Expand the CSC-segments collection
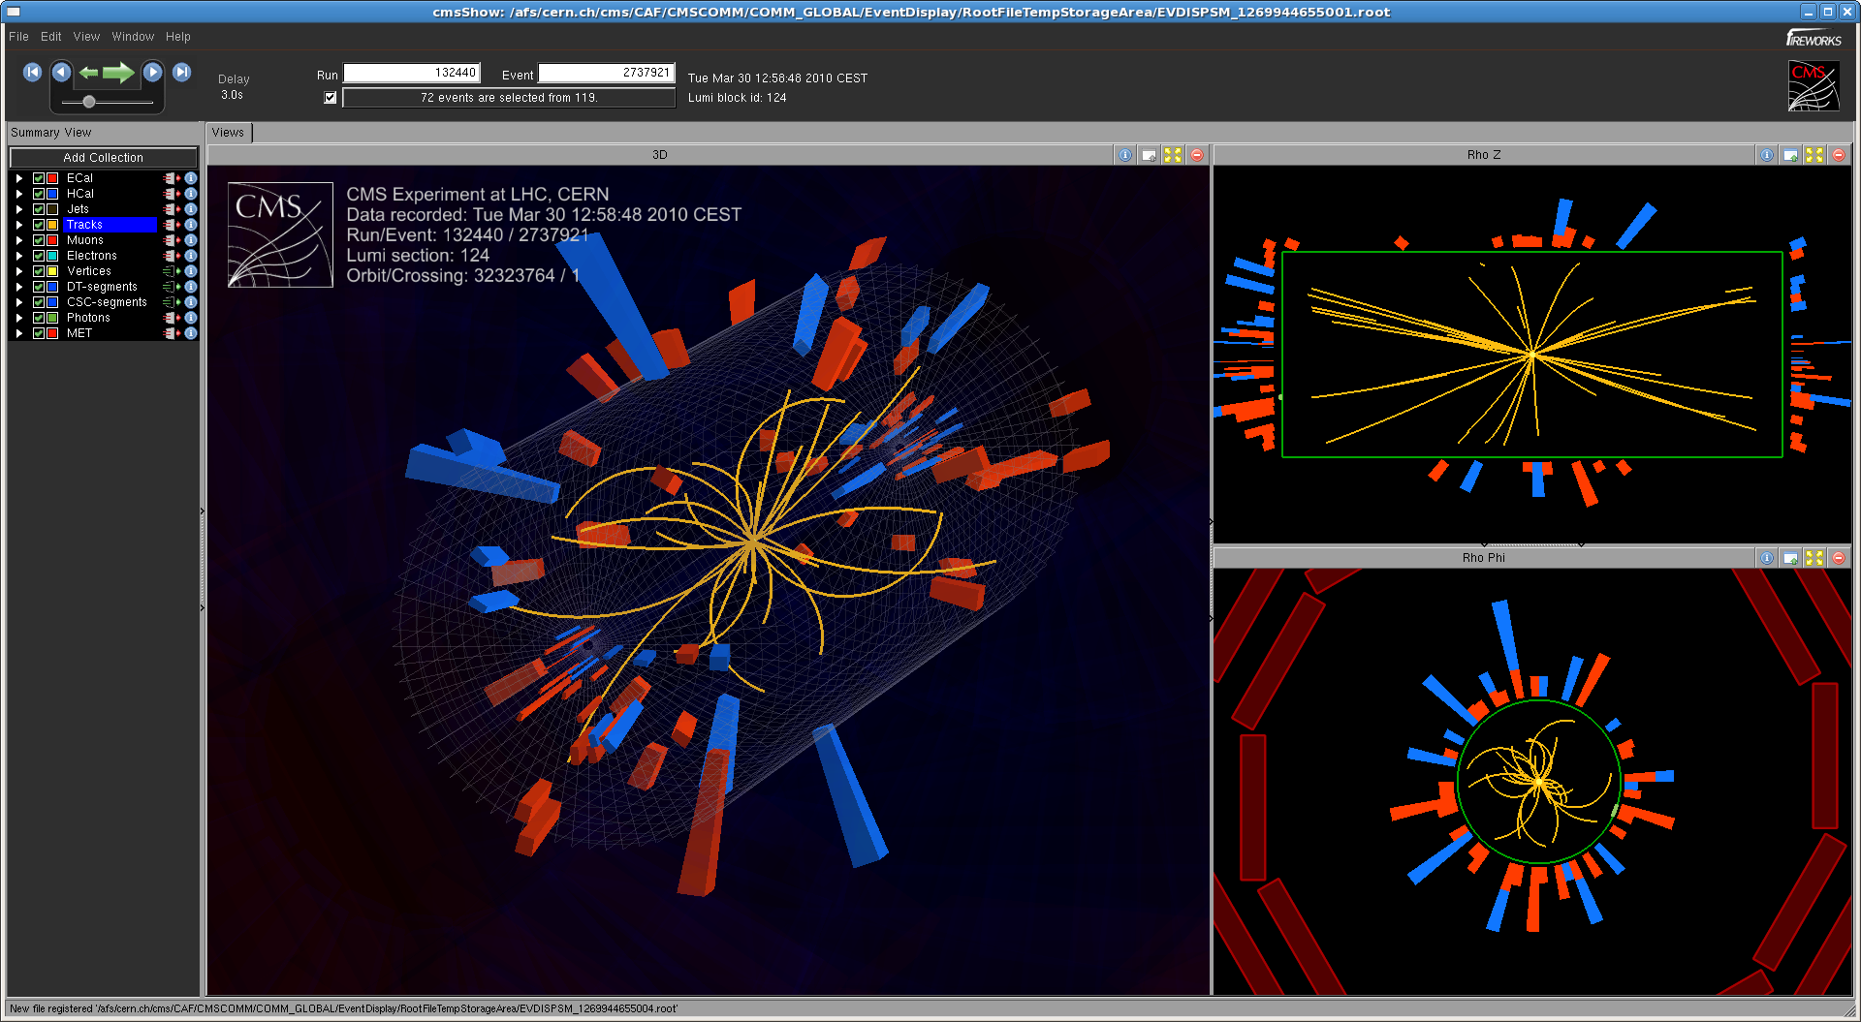1861x1022 pixels. pos(18,302)
